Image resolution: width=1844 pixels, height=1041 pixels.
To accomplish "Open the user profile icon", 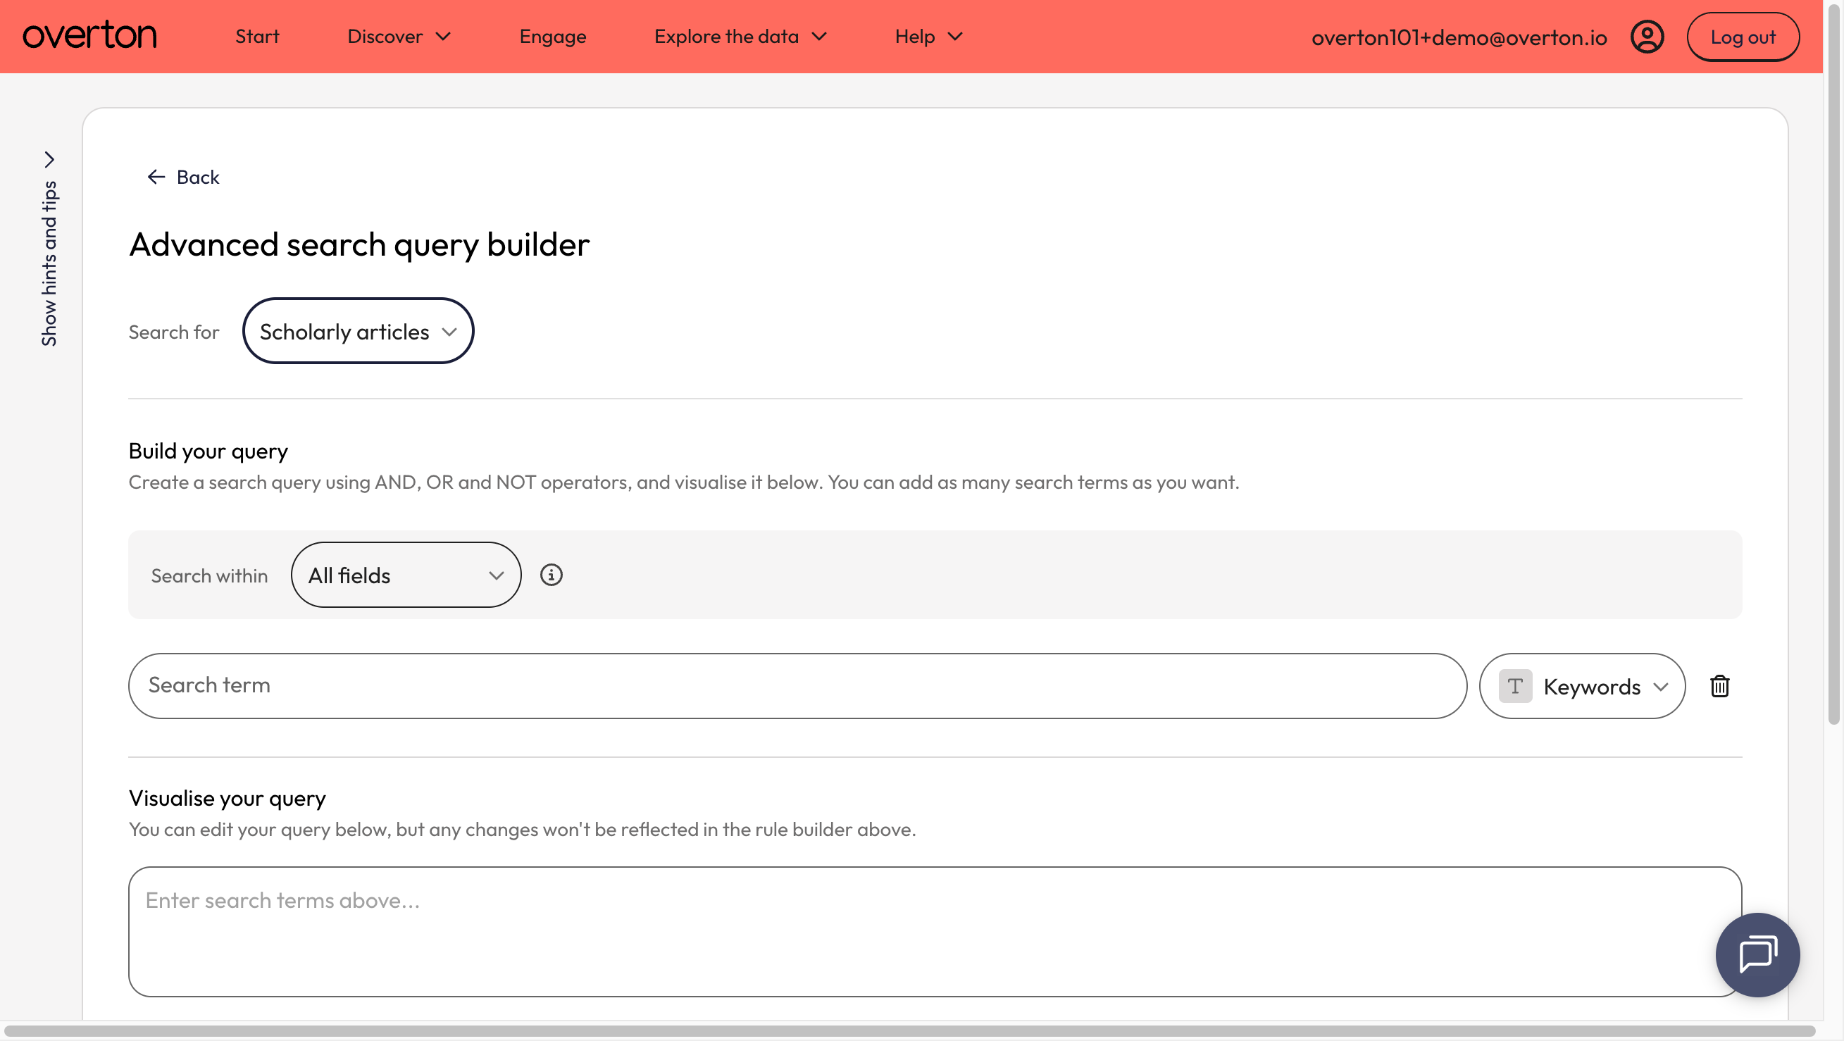I will click(1647, 37).
